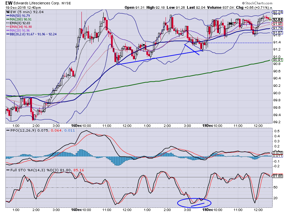Image resolution: width=286 pixels, height=213 pixels.
Task: Select the MA(50) 91.79 legend entry
Action: click(20, 16)
